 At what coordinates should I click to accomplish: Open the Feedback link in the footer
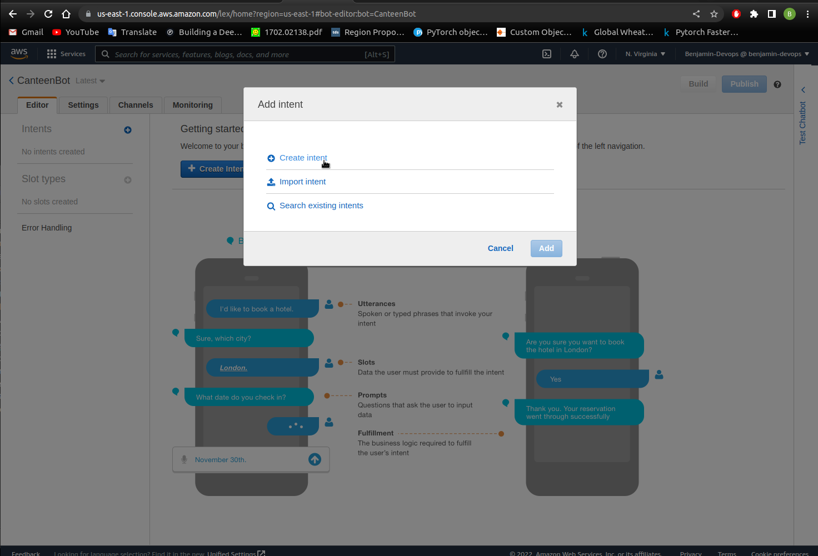tap(26, 553)
